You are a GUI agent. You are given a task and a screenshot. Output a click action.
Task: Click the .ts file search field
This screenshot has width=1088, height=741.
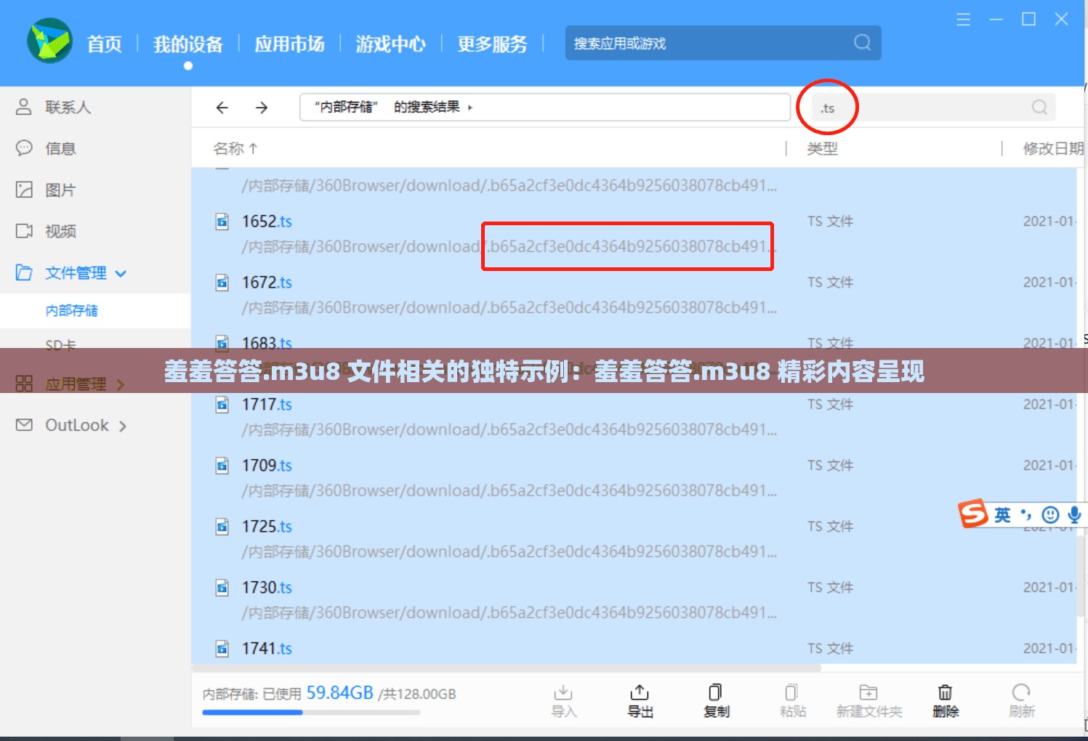click(934, 108)
